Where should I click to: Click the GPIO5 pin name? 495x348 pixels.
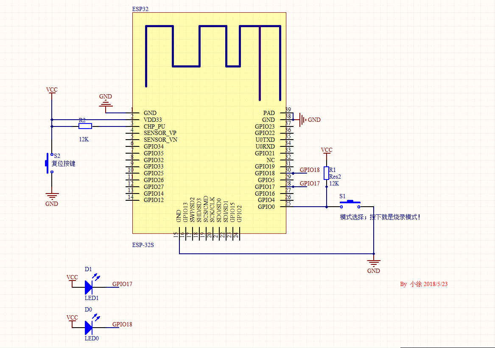point(266,180)
